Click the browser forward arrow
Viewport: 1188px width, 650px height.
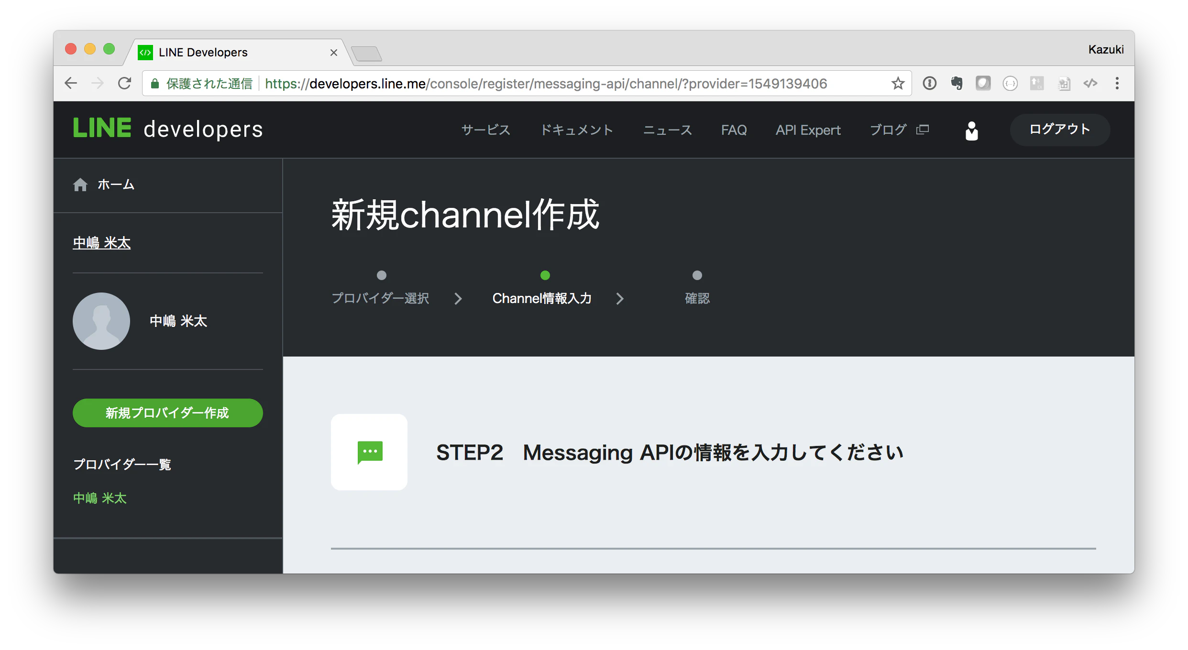pos(98,83)
